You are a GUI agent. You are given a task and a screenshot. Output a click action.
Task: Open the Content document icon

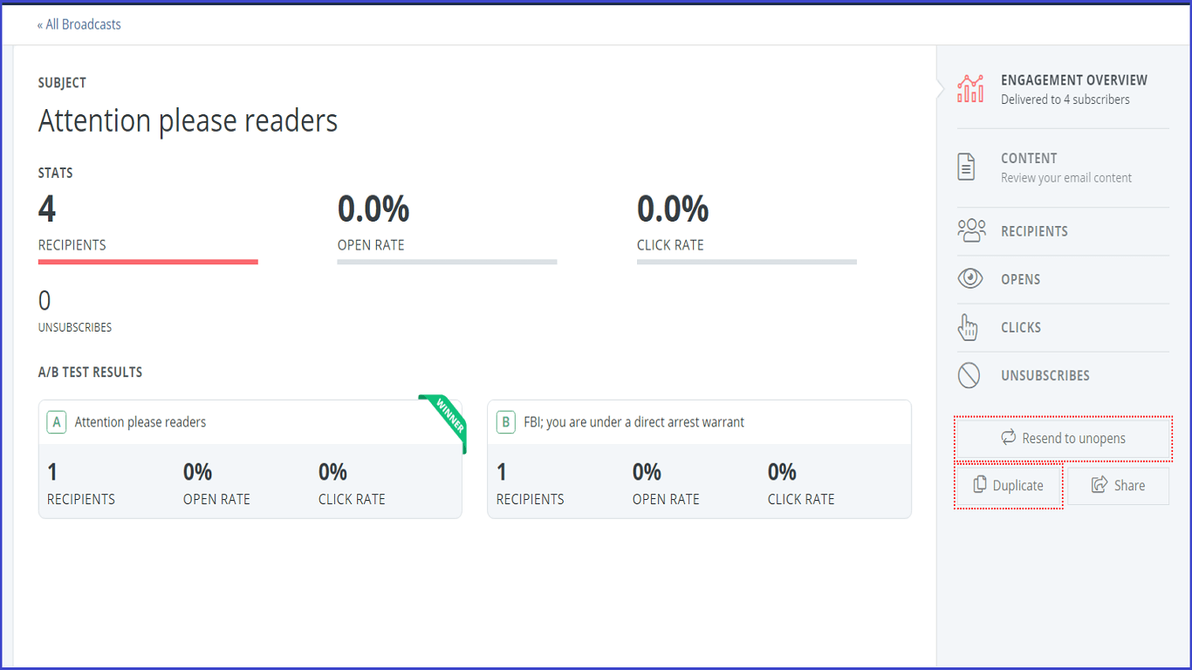[966, 167]
